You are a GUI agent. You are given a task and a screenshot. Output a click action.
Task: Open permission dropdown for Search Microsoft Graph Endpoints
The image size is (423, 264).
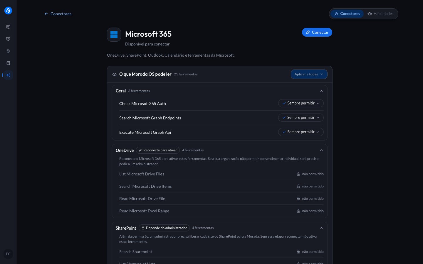click(301, 118)
